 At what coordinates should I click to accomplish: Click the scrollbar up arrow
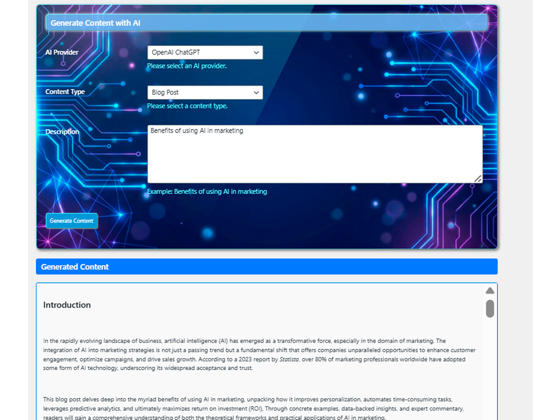pyautogui.click(x=490, y=290)
